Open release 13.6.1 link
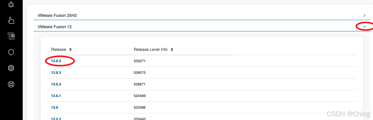Viewport: 373px width, 120px height. (x=56, y=96)
